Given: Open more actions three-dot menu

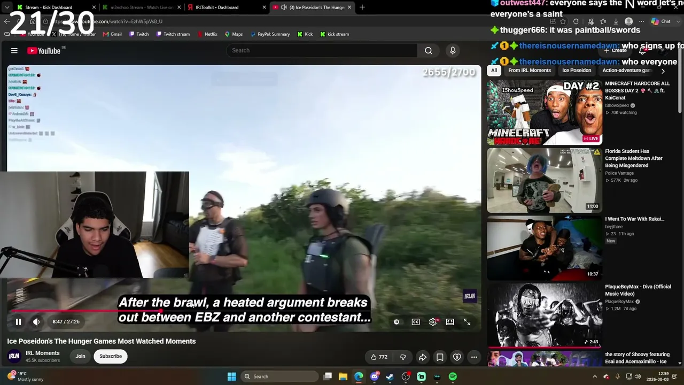Looking at the screenshot, I should [474, 357].
